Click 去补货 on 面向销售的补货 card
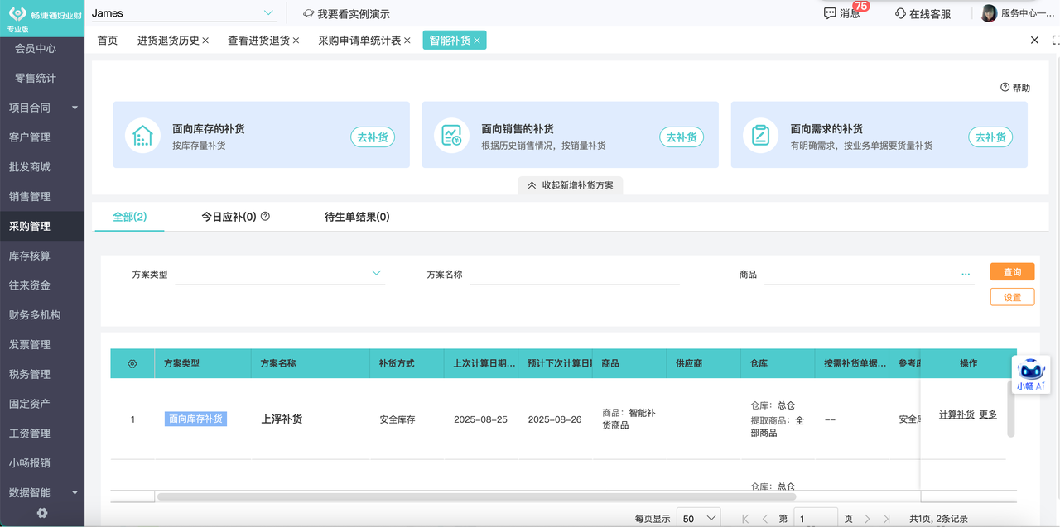1060x527 pixels. (682, 137)
